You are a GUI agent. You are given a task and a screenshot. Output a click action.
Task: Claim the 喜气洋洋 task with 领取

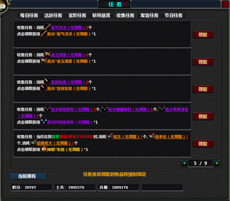tap(203, 34)
